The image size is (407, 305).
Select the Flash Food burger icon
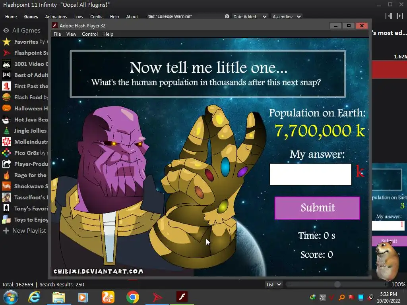6,97
